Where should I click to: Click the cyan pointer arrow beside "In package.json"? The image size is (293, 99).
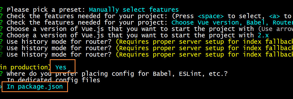tap(1, 87)
